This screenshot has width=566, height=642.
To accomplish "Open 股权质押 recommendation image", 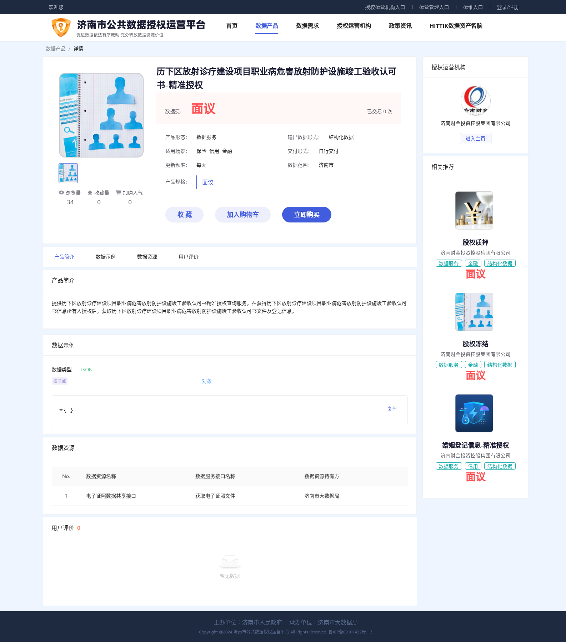I will pyautogui.click(x=474, y=210).
